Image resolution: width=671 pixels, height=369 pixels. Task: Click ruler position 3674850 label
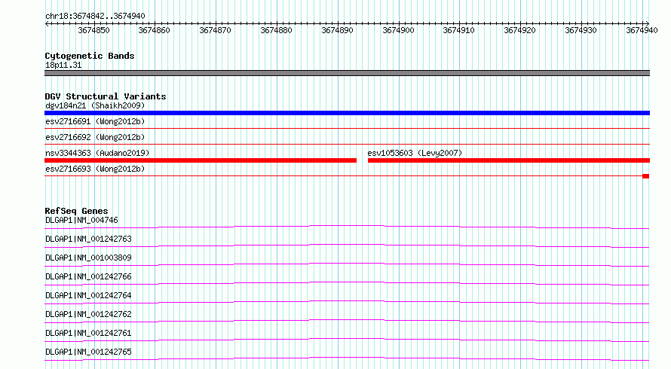tap(93, 30)
